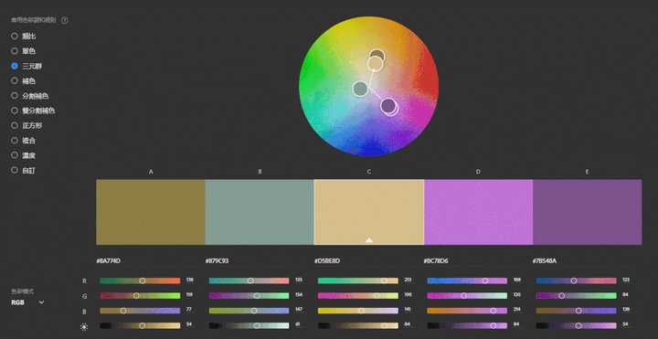The height and width of the screenshot is (339, 658).
Task: Select the grey-teal swatch B
Action: point(260,212)
